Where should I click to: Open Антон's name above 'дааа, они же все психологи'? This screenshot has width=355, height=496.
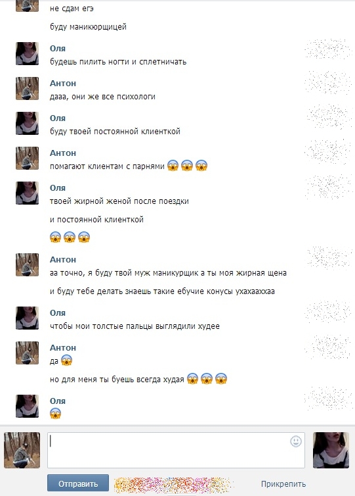click(x=63, y=83)
